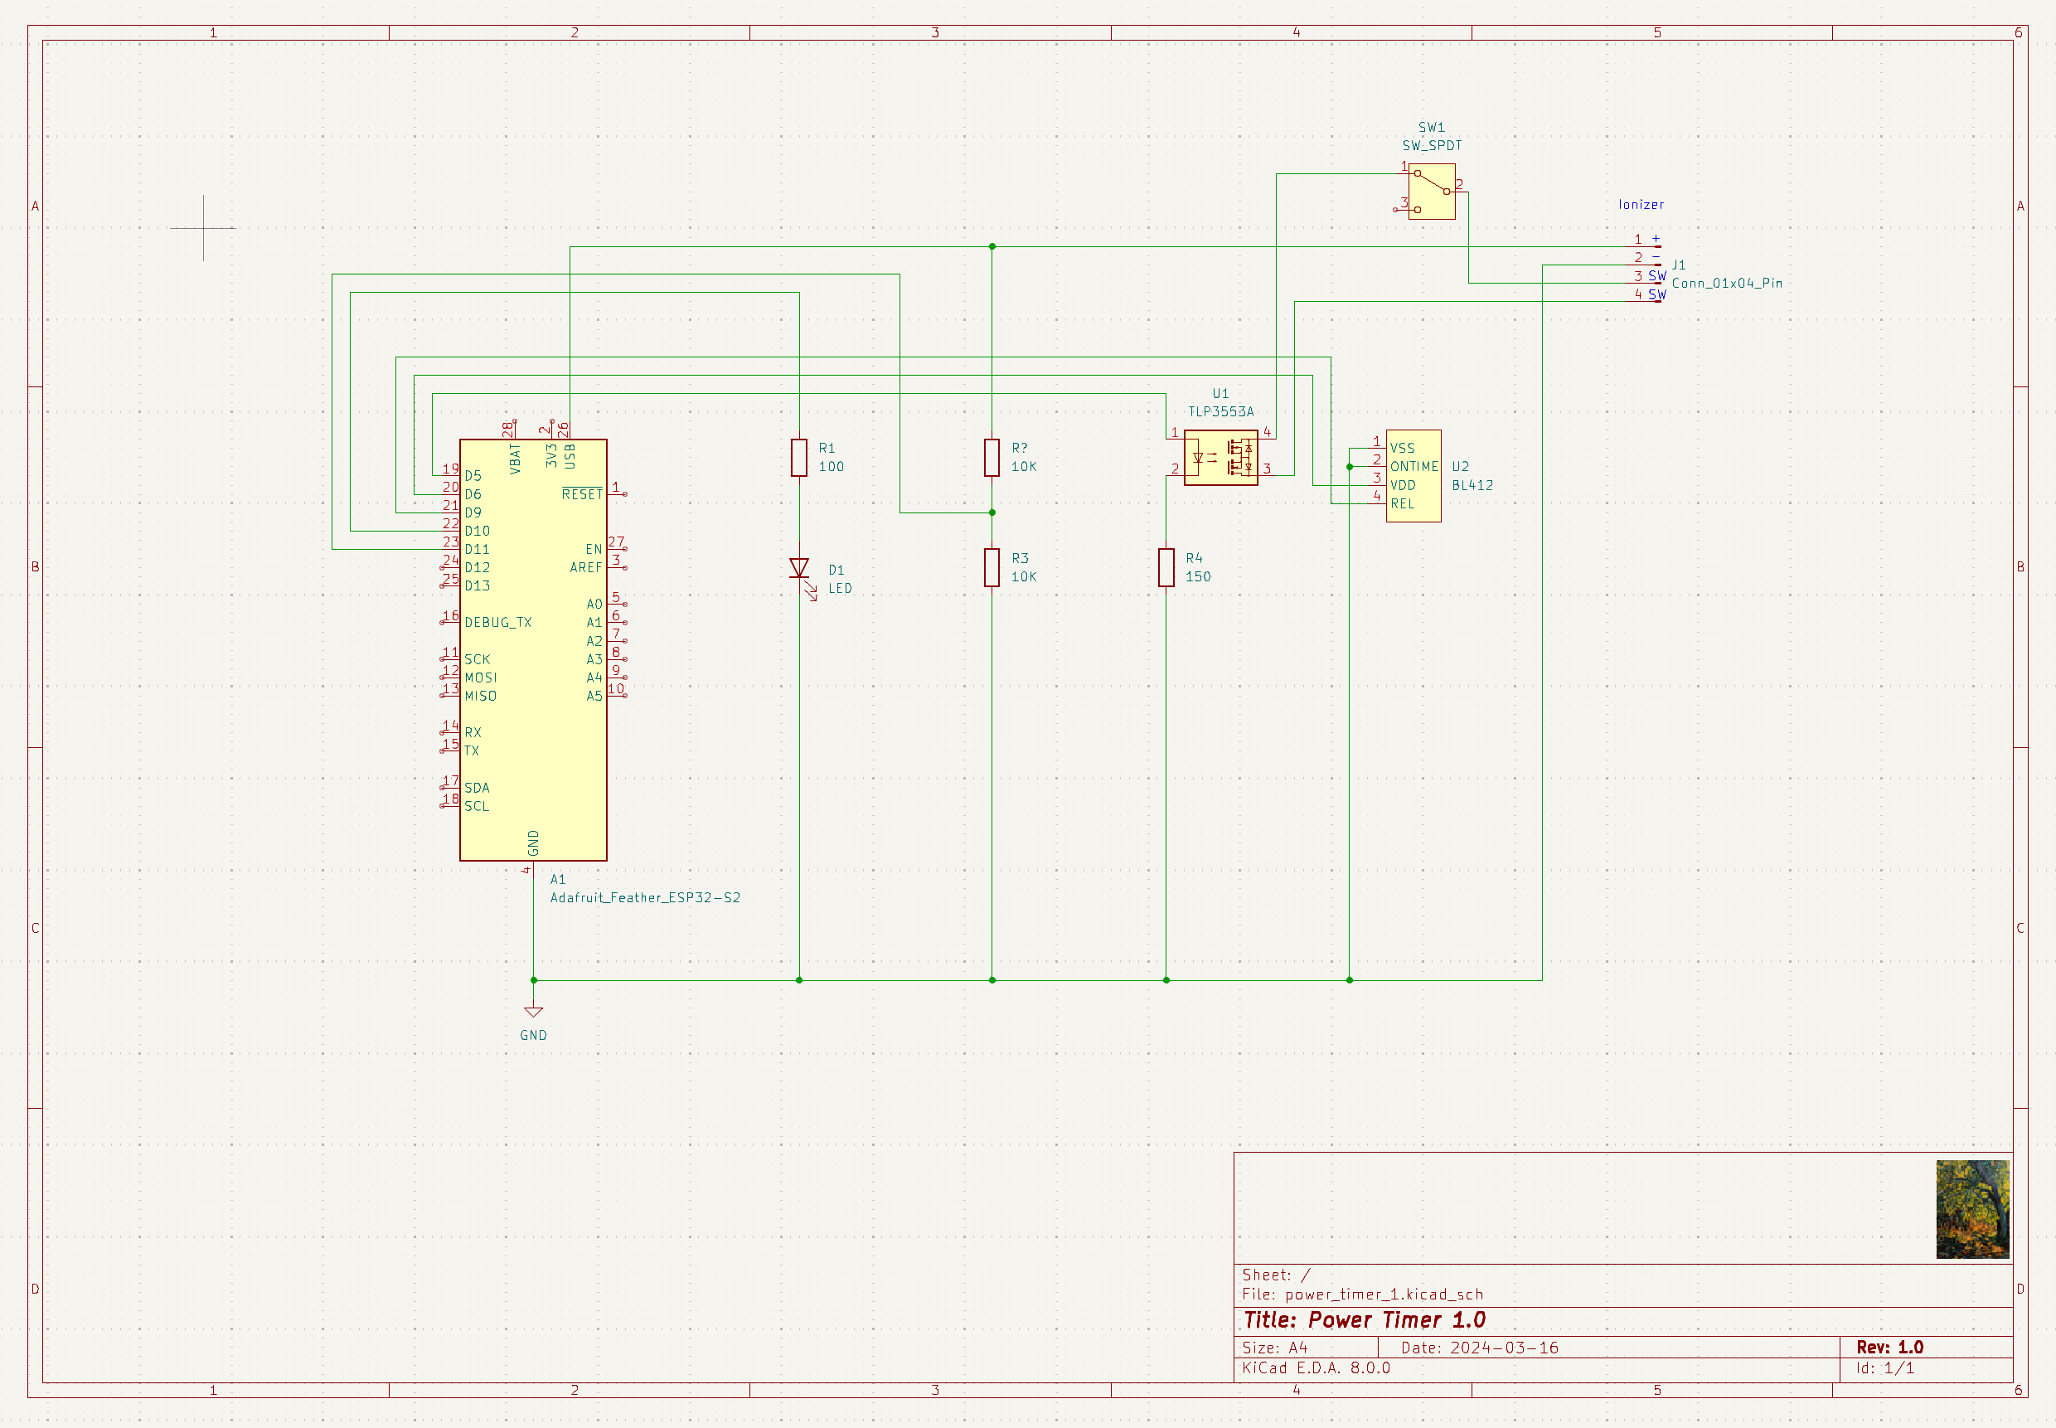Click the R1 100 value text
The image size is (2056, 1428).
click(x=831, y=466)
